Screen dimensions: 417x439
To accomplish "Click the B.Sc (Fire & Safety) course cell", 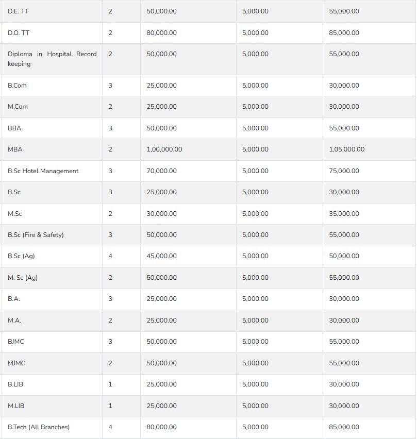I will [x=36, y=235].
